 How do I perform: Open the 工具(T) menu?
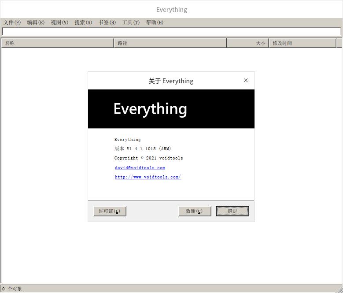pyautogui.click(x=131, y=22)
